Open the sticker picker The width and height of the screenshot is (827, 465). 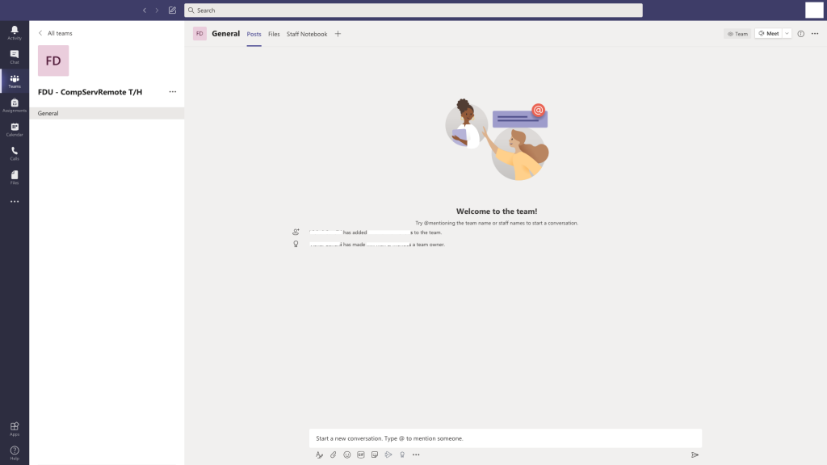click(375, 455)
